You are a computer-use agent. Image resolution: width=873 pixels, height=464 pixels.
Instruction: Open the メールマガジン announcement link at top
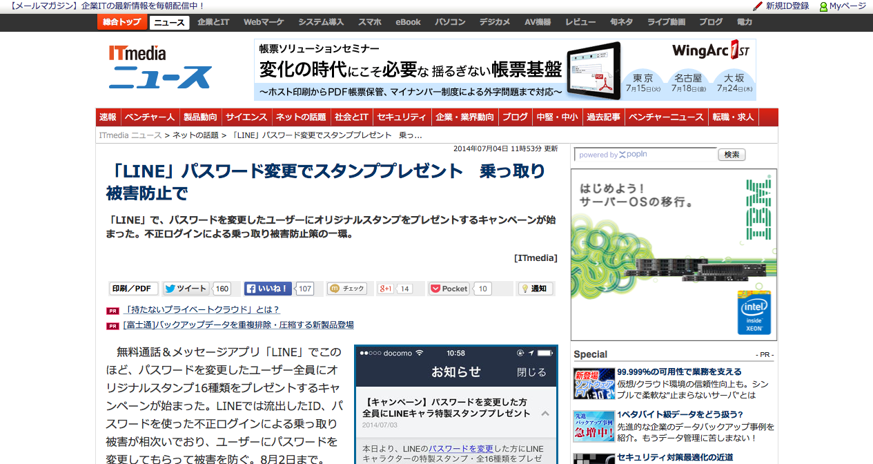tap(107, 6)
